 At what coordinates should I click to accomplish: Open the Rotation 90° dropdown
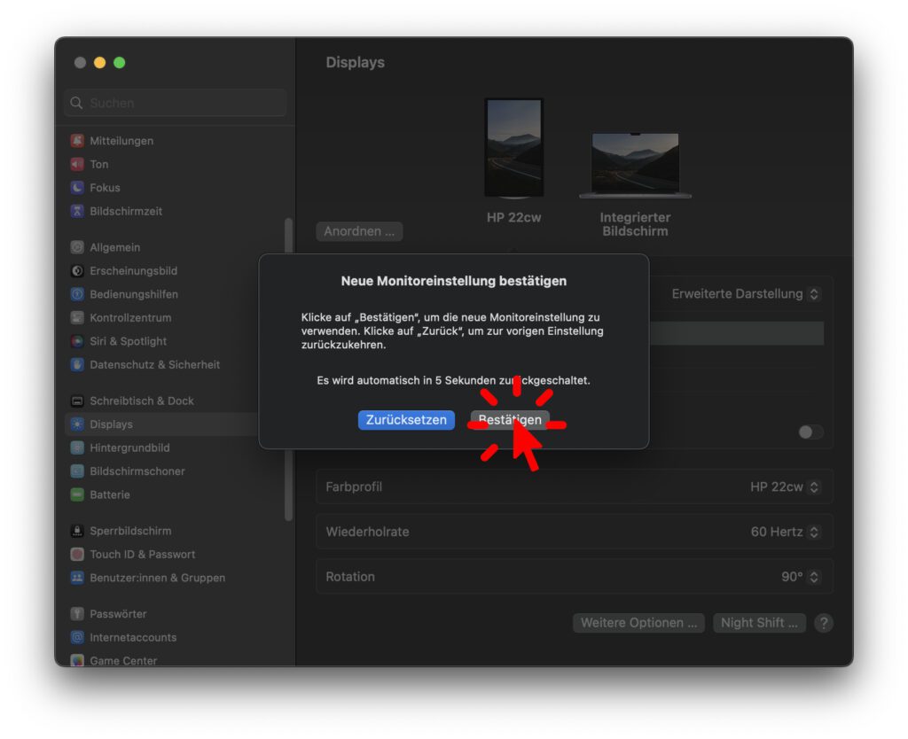pyautogui.click(x=800, y=577)
